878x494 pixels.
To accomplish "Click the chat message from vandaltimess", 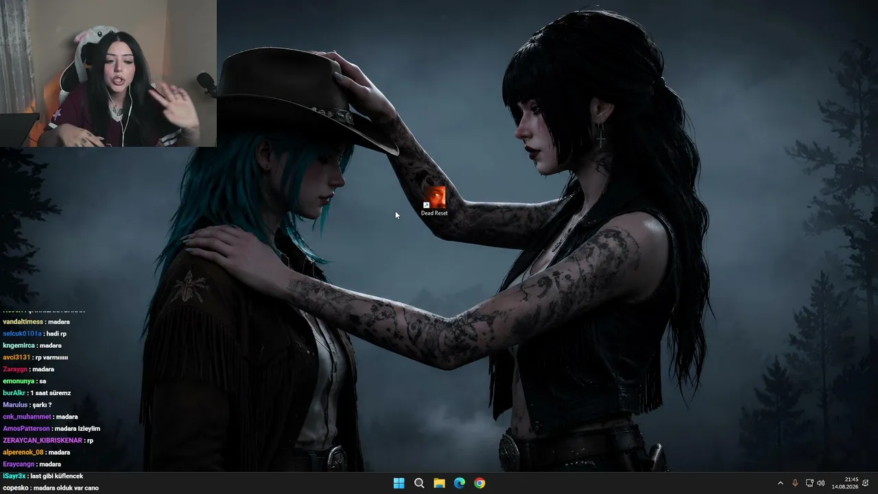I will click(x=36, y=322).
